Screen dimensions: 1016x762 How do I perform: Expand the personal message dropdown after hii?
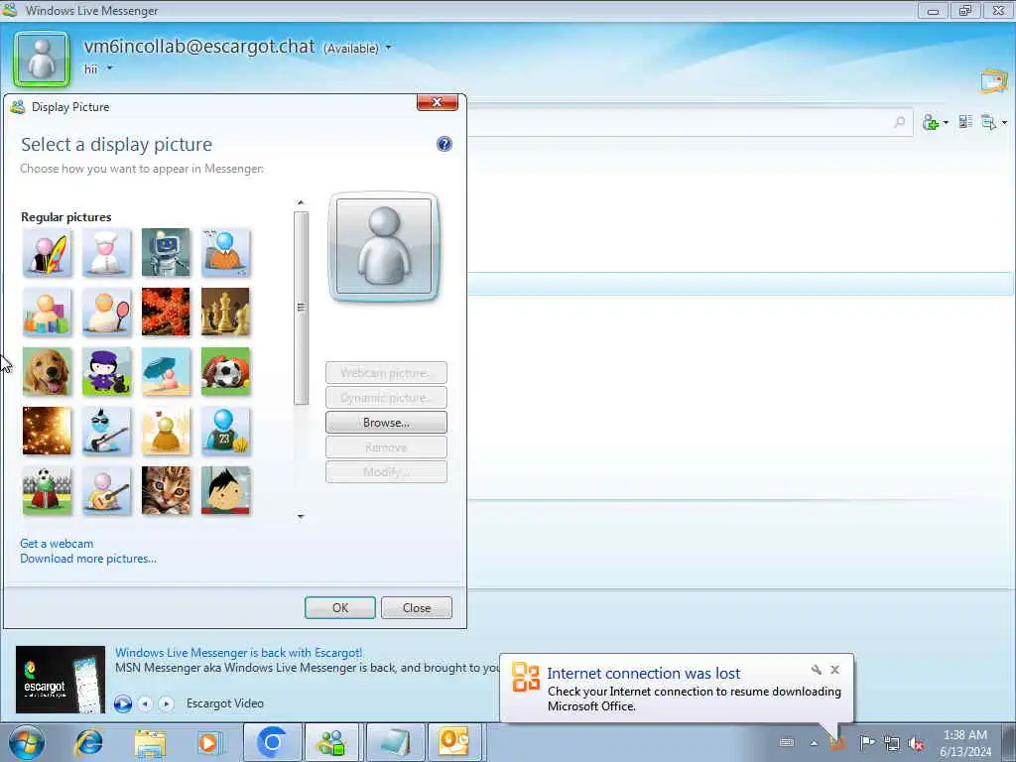[x=109, y=68]
